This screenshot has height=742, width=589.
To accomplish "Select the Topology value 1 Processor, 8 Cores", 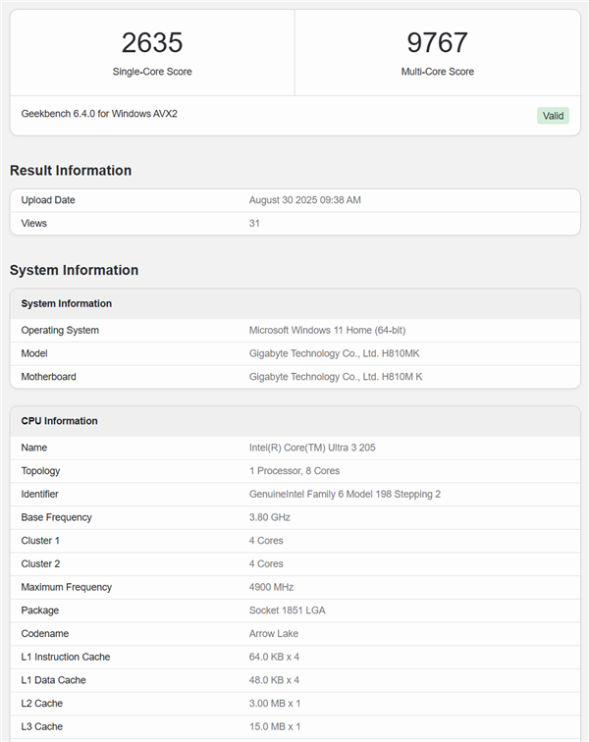I will (294, 471).
